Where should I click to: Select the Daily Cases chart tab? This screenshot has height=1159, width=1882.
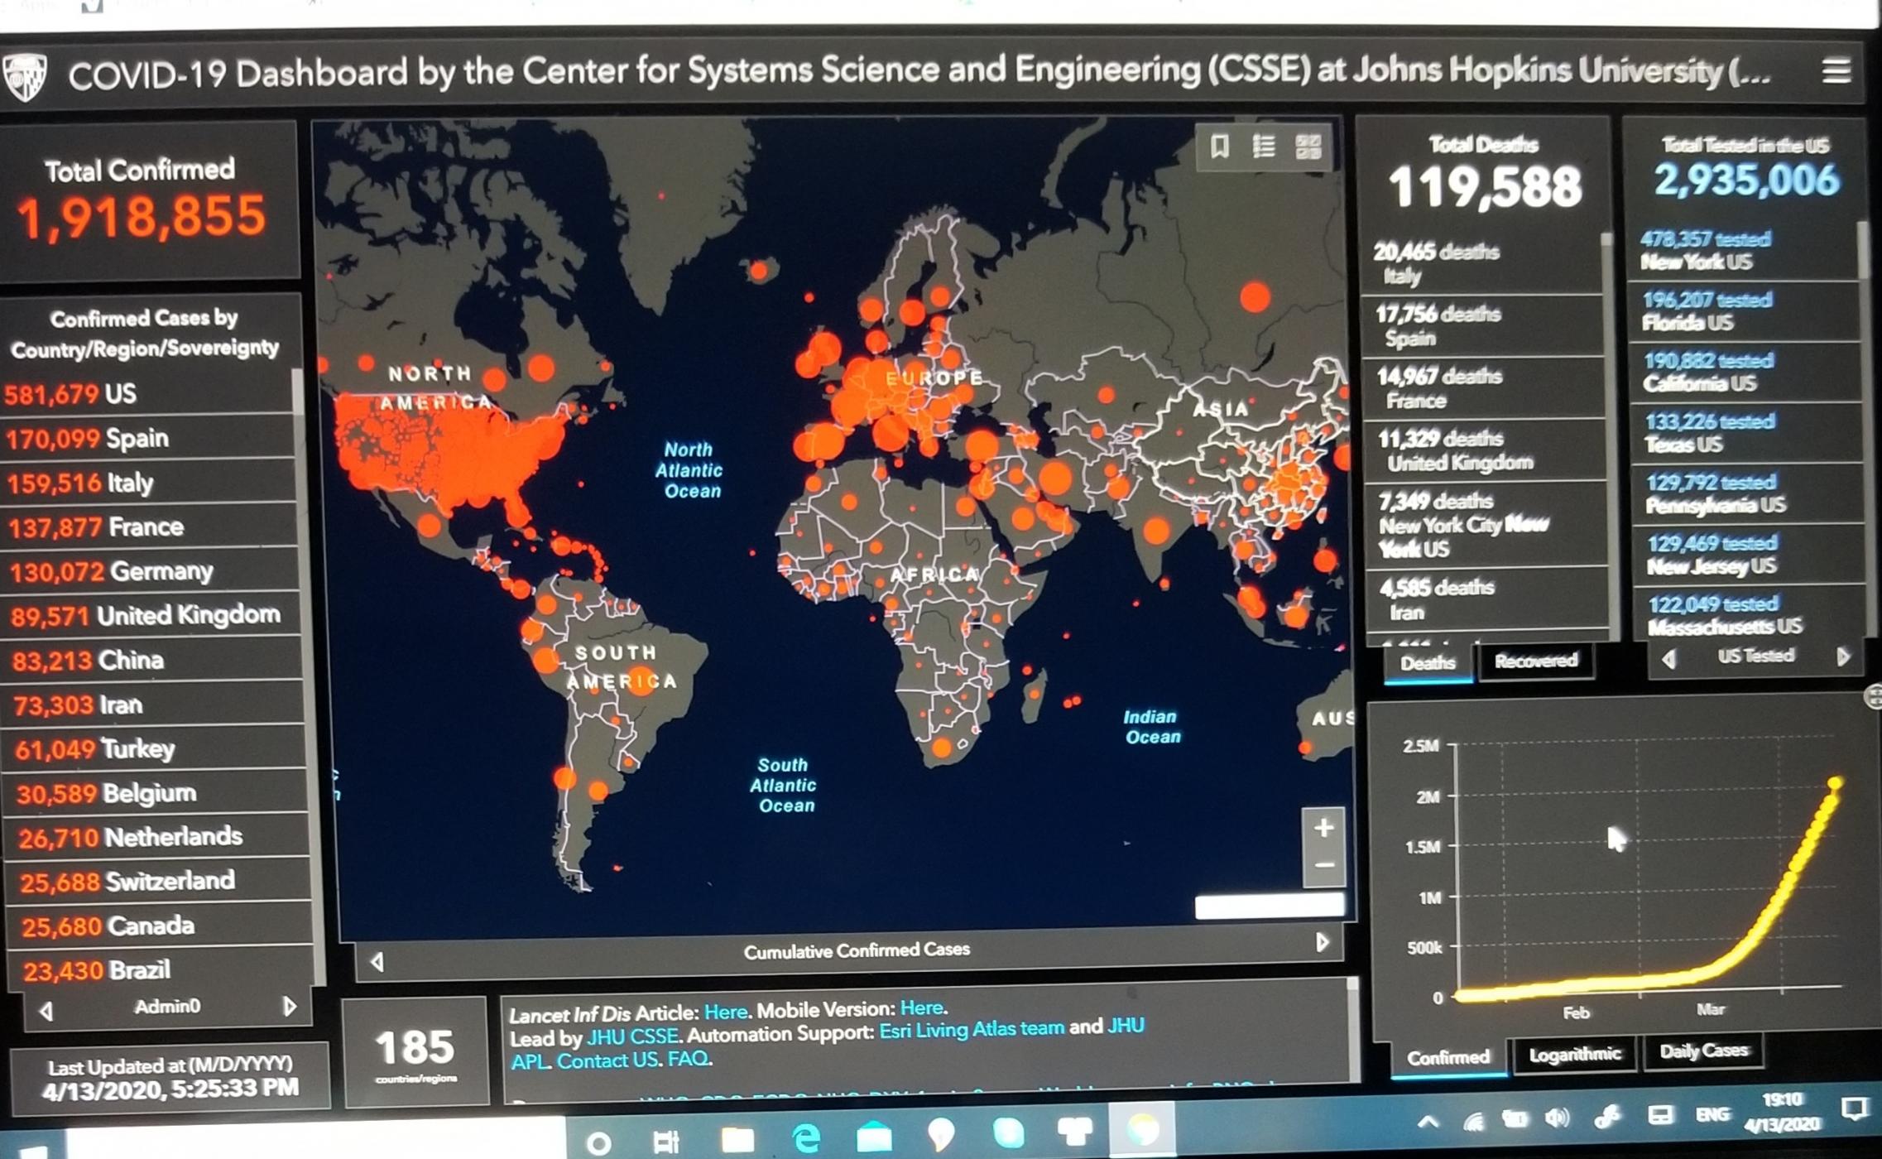1703,1051
